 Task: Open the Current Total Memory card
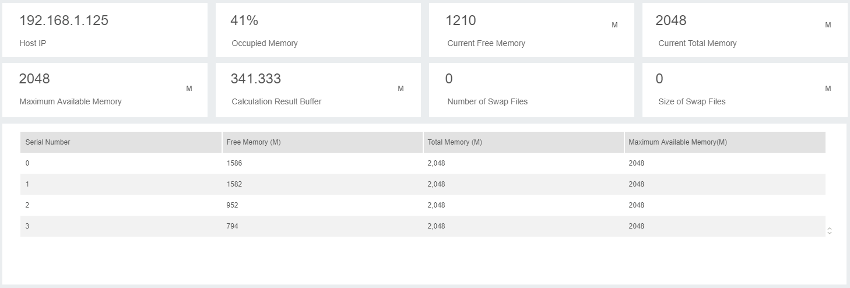[744, 30]
